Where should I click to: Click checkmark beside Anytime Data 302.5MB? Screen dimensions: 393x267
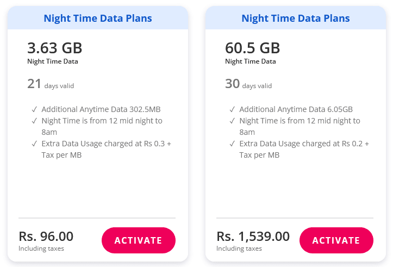[35, 109]
